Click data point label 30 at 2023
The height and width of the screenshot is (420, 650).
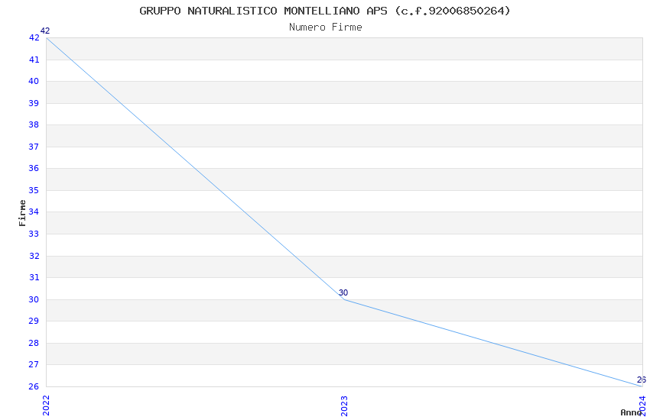tap(343, 292)
